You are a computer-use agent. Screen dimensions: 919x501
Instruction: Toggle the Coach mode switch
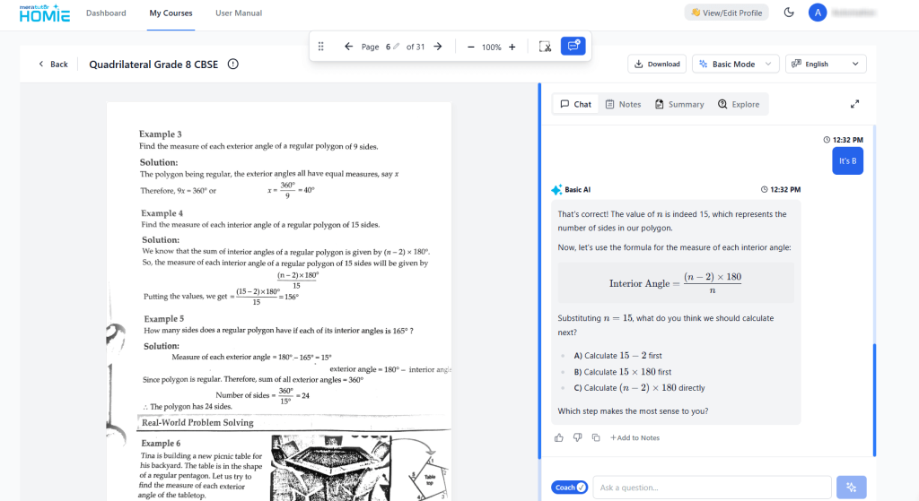(569, 487)
